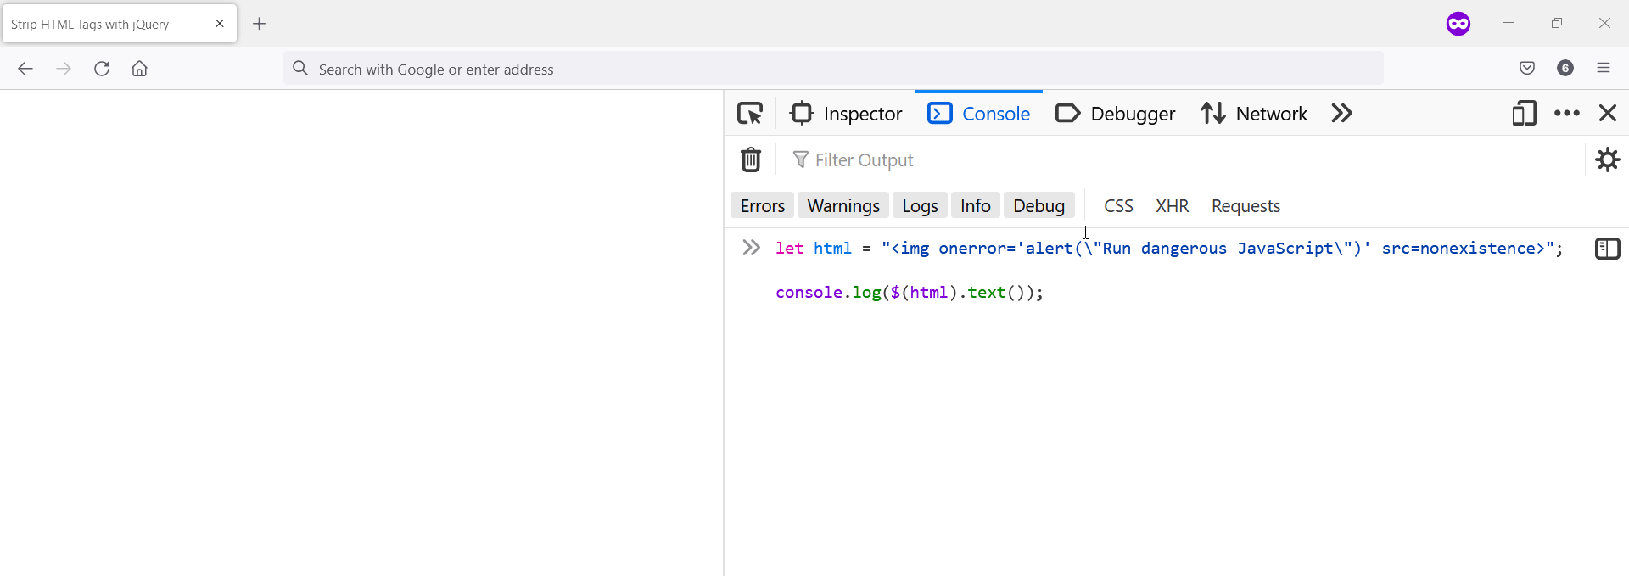The image size is (1629, 576).
Task: Go to the browser home page
Action: click(140, 69)
